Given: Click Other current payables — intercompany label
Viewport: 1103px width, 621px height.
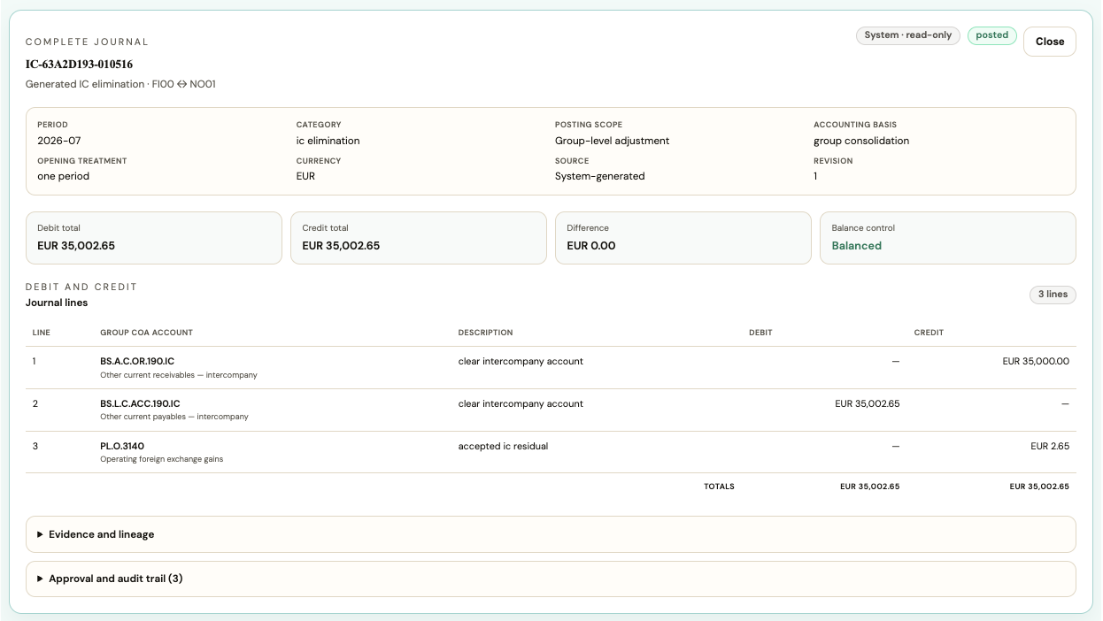Looking at the screenshot, I should pyautogui.click(x=174, y=417).
